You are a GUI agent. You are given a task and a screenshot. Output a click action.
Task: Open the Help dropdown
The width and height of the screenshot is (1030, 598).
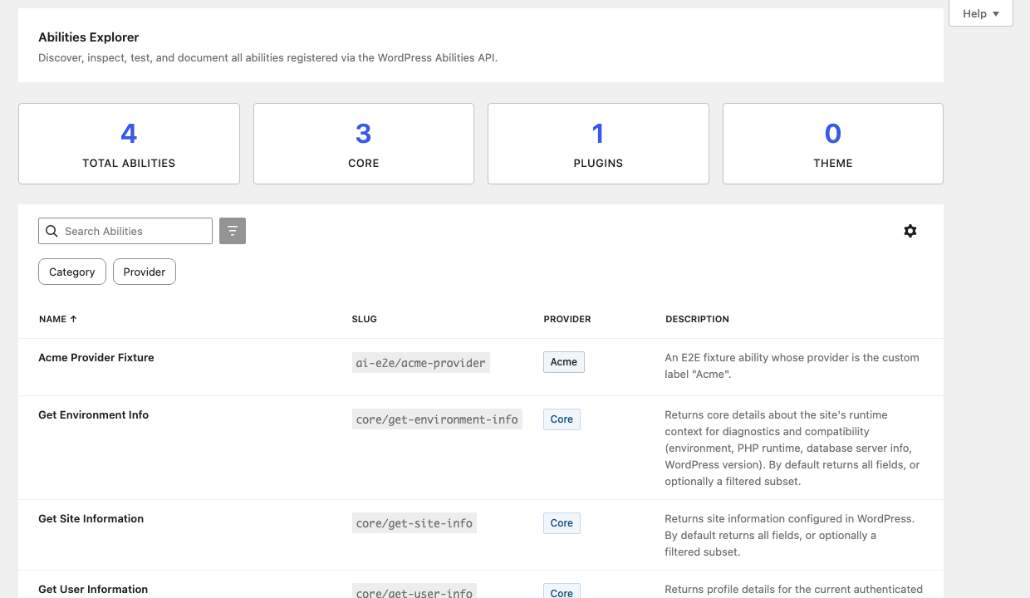coord(980,13)
